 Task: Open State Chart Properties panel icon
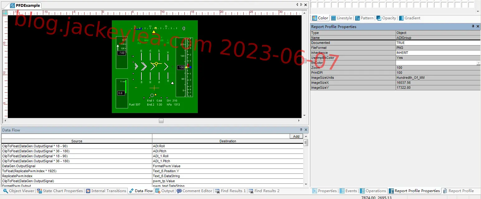click(40, 191)
